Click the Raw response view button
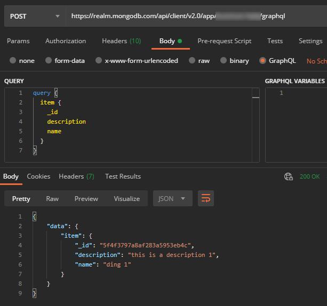 [x=52, y=199]
